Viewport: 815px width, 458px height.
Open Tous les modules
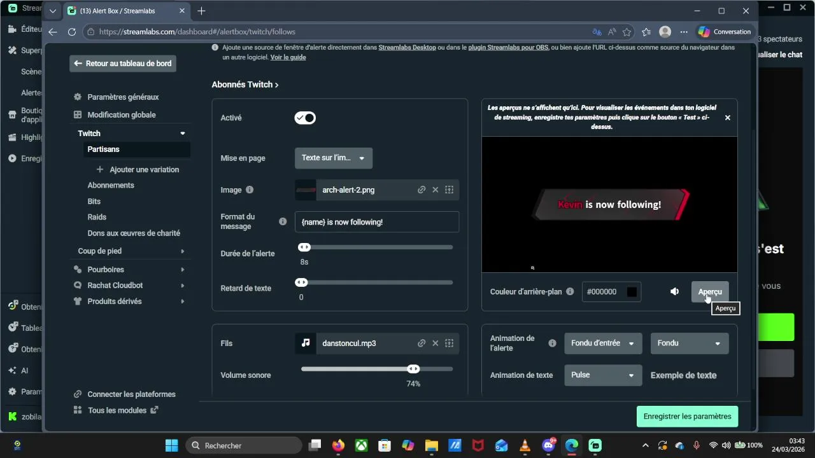click(117, 410)
